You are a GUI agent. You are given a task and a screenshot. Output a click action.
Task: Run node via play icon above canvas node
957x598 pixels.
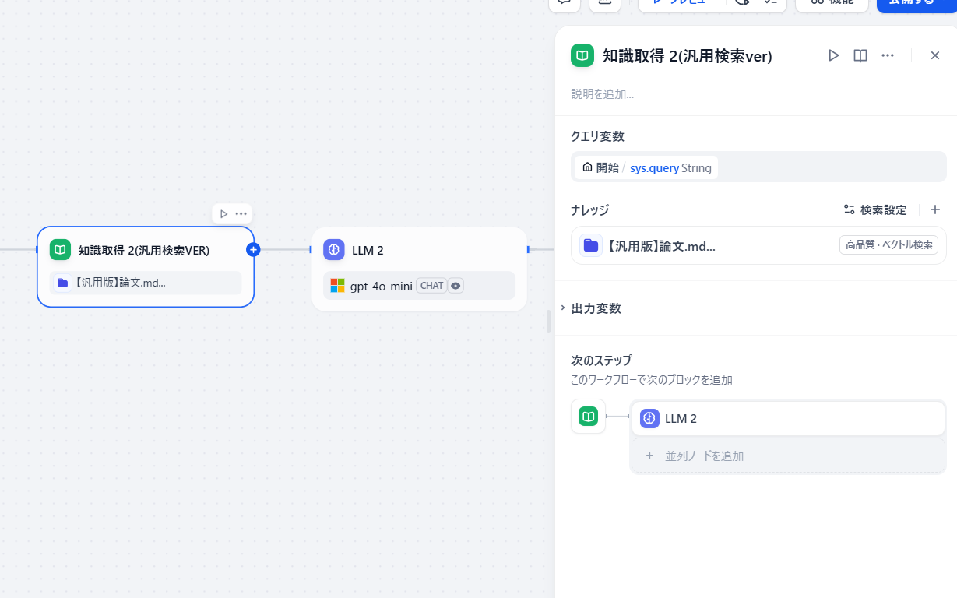pyautogui.click(x=223, y=213)
